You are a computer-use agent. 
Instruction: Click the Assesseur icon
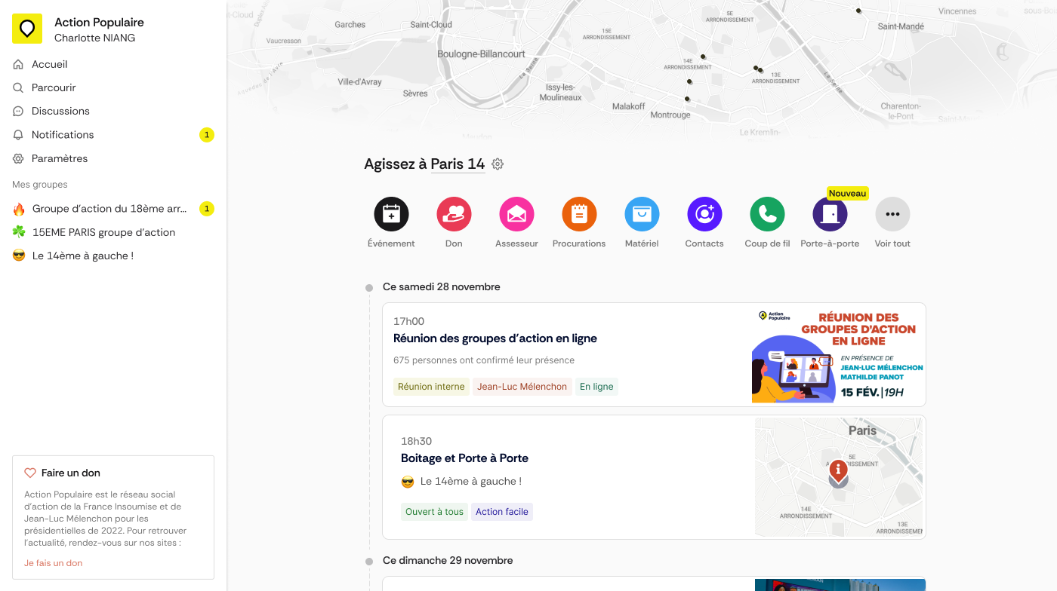point(516,214)
